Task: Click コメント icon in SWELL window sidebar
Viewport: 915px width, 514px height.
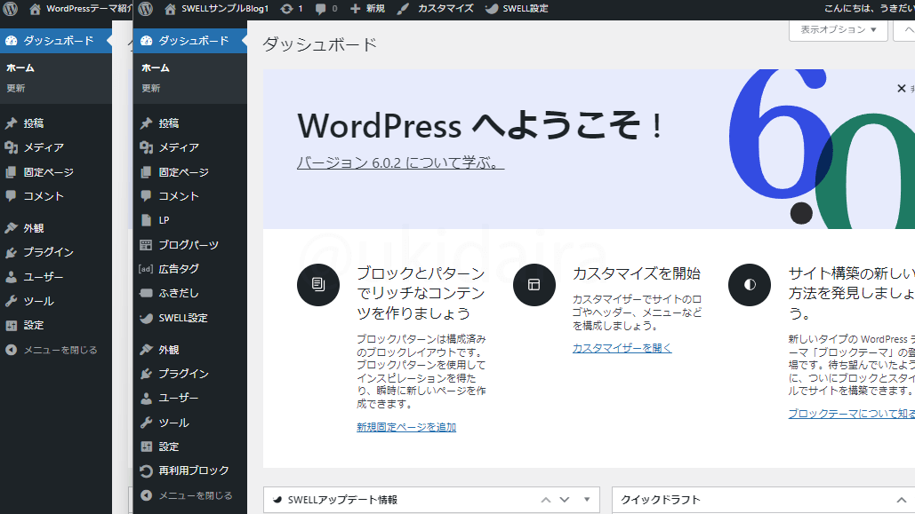Action: [x=146, y=196]
